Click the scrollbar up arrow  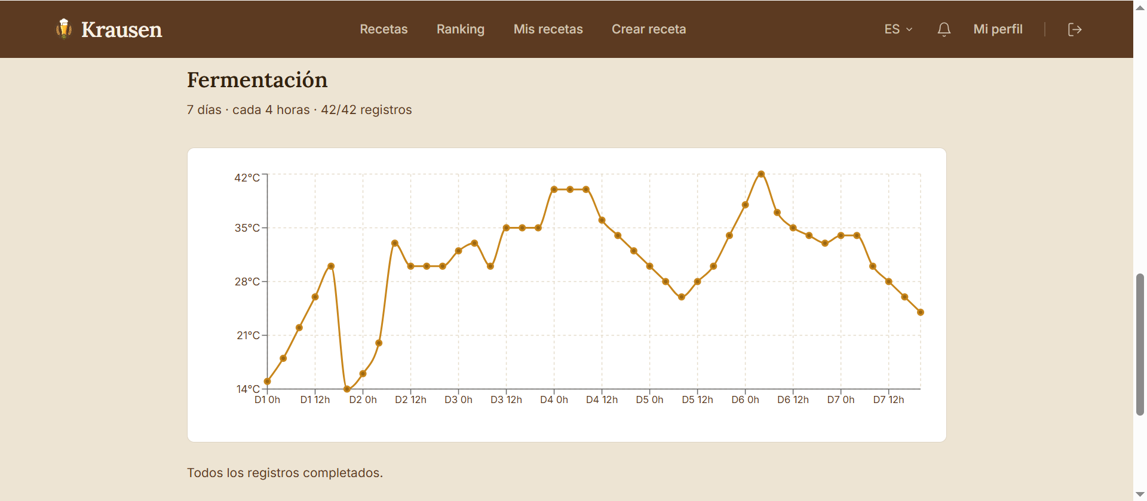pyautogui.click(x=1140, y=7)
